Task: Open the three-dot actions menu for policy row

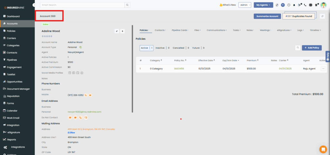Action: click(x=323, y=68)
